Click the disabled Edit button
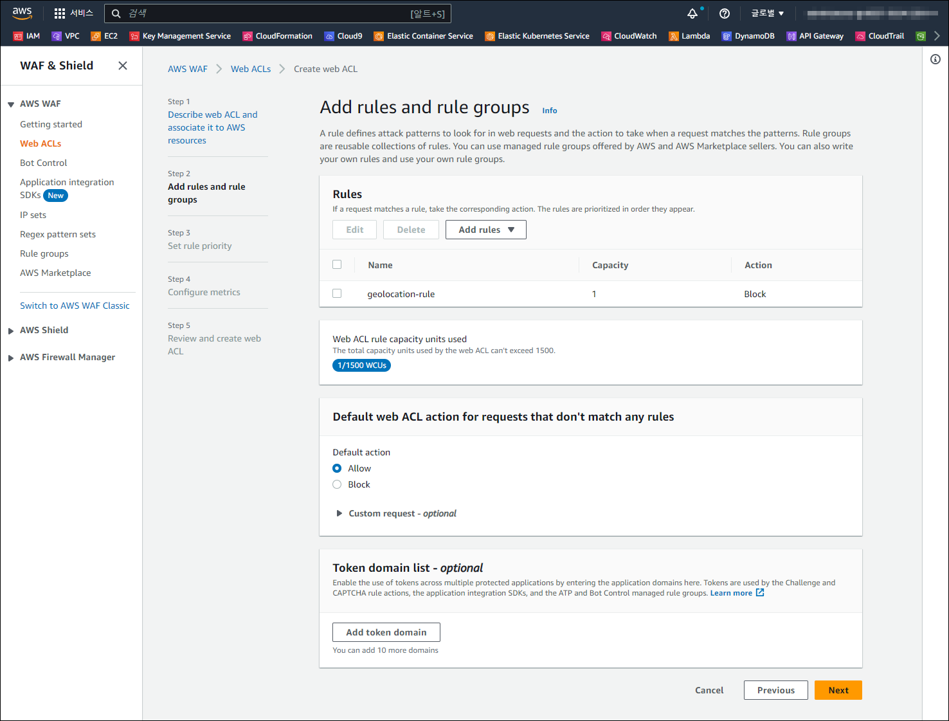 354,230
